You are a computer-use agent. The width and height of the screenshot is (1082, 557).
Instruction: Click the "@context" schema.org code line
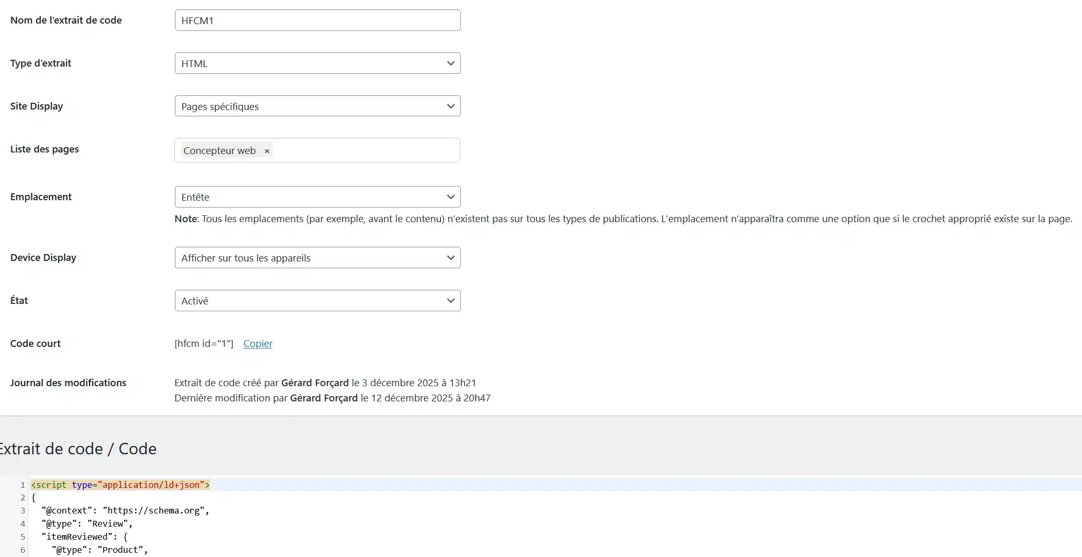(125, 510)
